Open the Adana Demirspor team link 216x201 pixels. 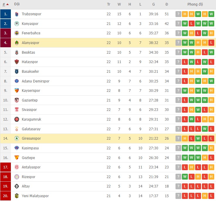(36, 81)
